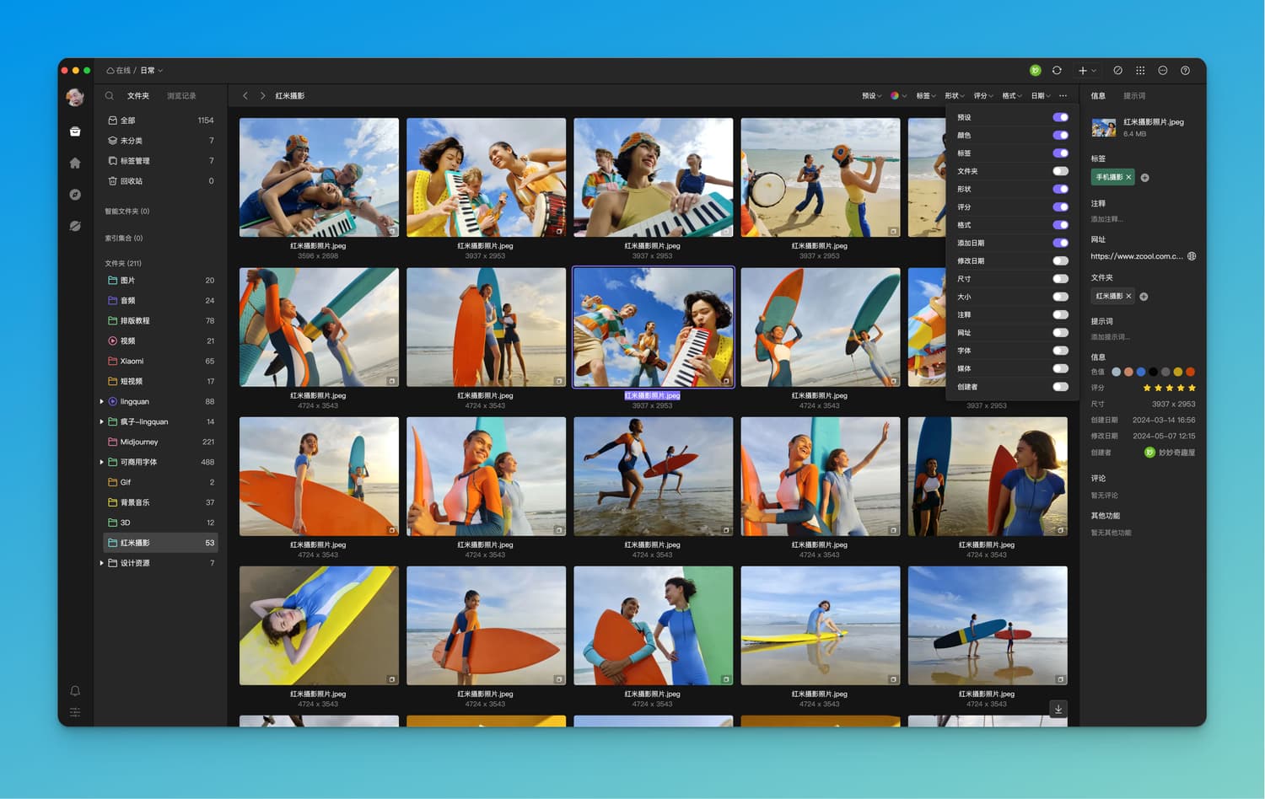Open the 格式 filter dropdown

(1011, 96)
